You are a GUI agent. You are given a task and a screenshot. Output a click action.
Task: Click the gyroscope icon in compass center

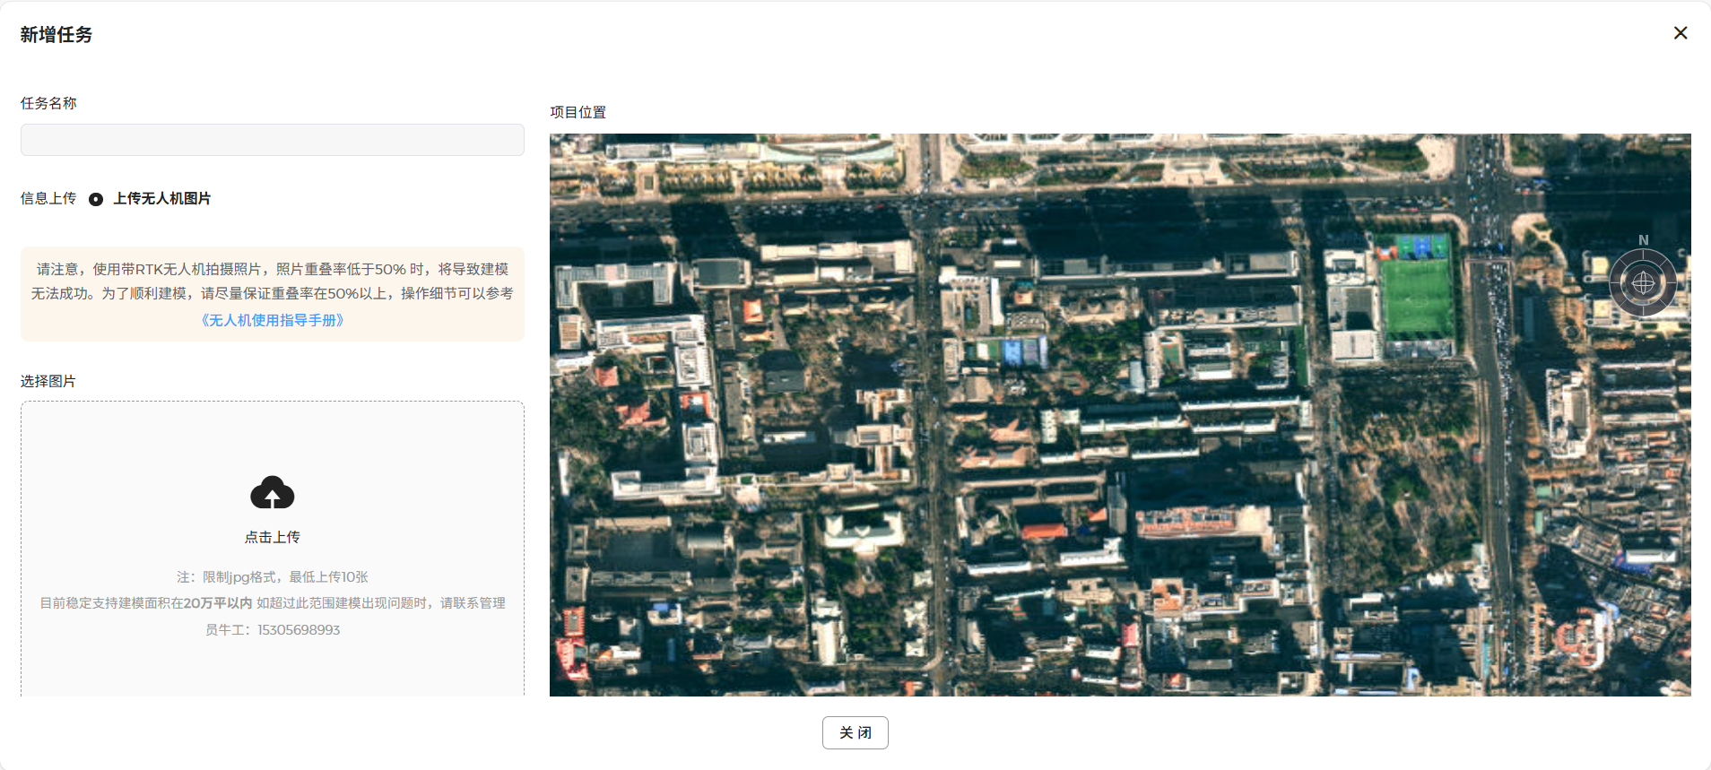1643,283
